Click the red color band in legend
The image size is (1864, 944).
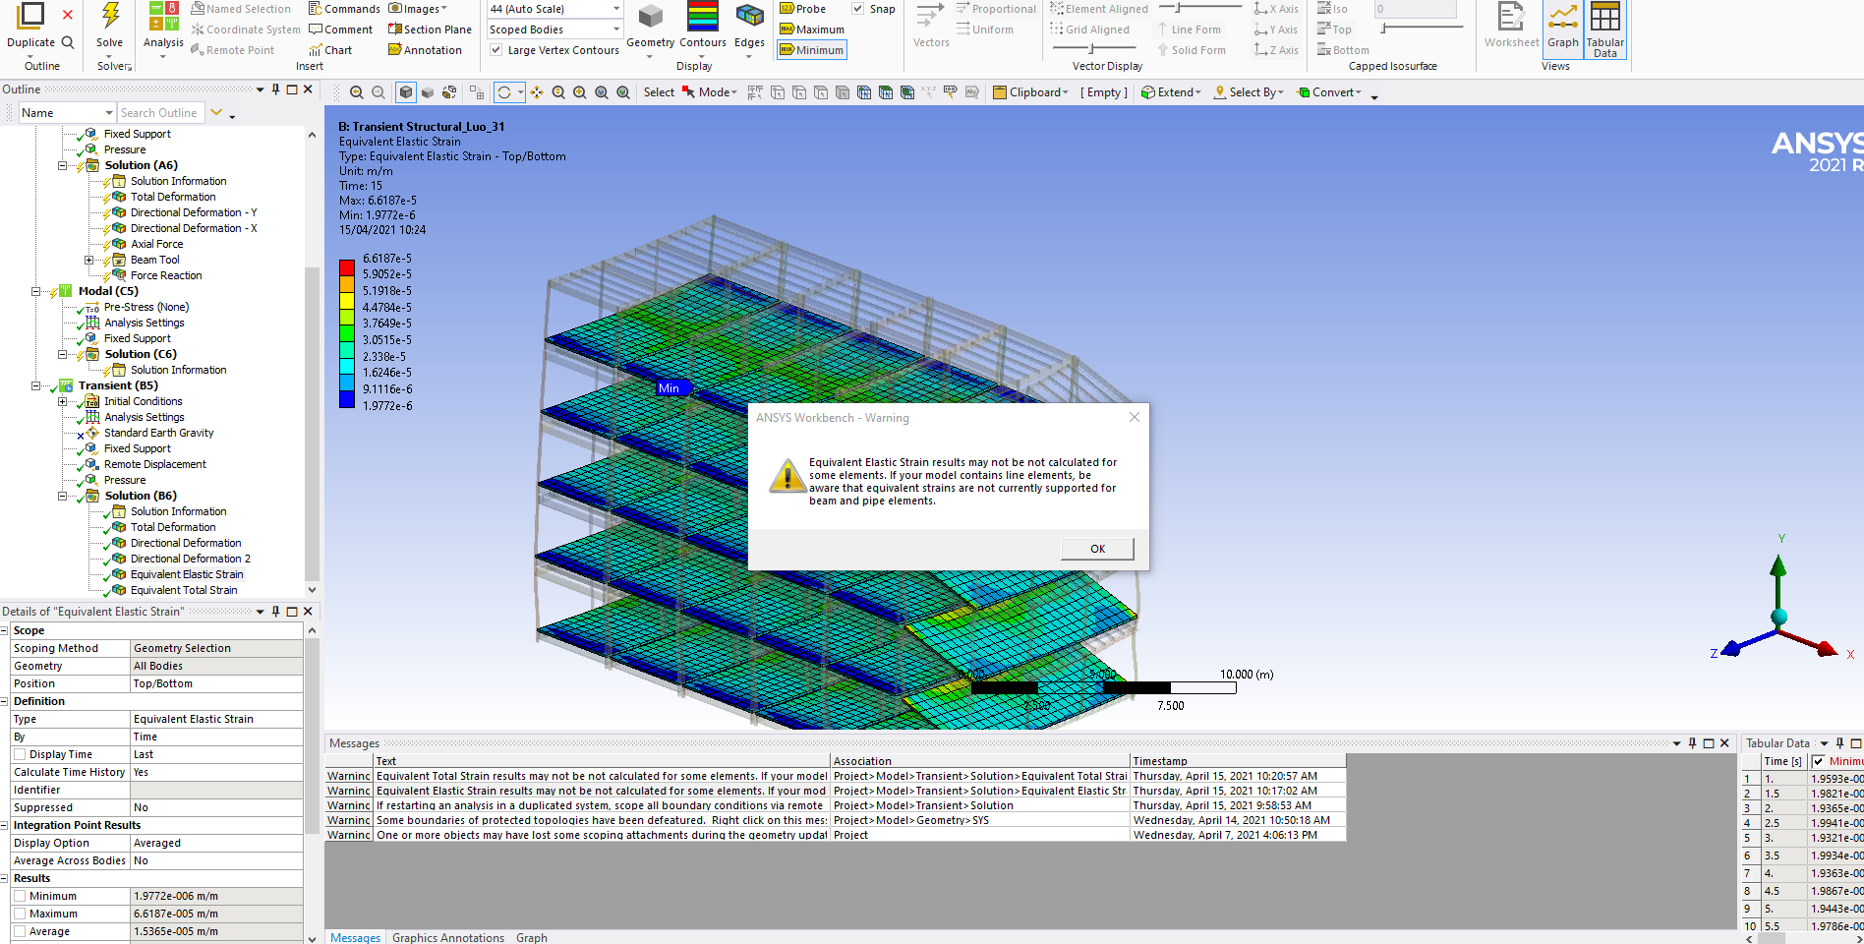tap(347, 266)
